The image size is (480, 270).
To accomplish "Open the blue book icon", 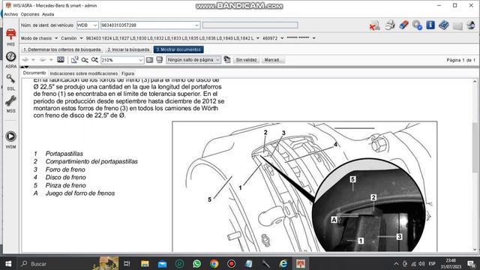I will (443, 25).
